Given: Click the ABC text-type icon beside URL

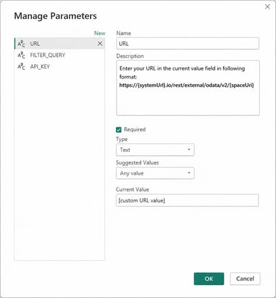Looking at the screenshot, I should (22, 43).
